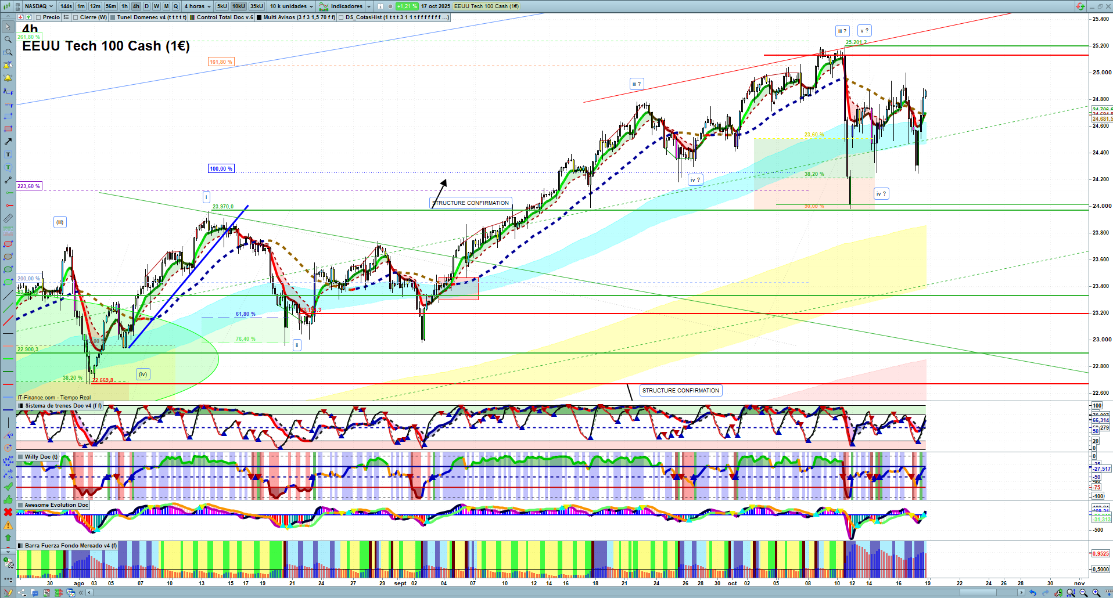Open the '4 horas' timeframe dropdown
The width and height of the screenshot is (1113, 598).
[x=198, y=6]
